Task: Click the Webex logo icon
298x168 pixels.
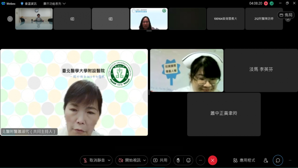Action: (x=3, y=3)
